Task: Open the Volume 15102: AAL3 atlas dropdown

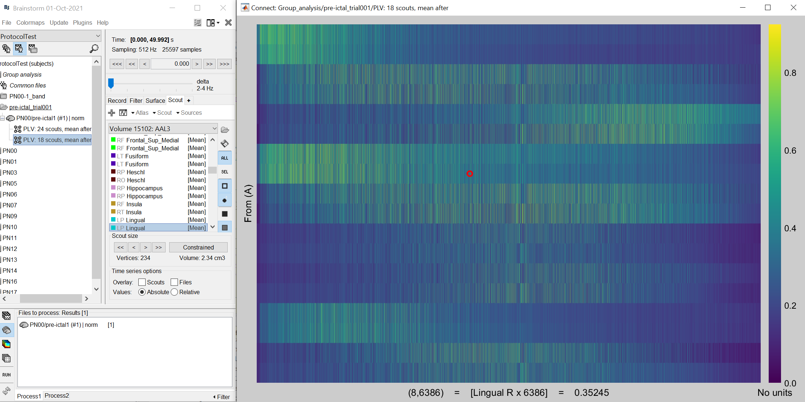Action: pos(163,129)
